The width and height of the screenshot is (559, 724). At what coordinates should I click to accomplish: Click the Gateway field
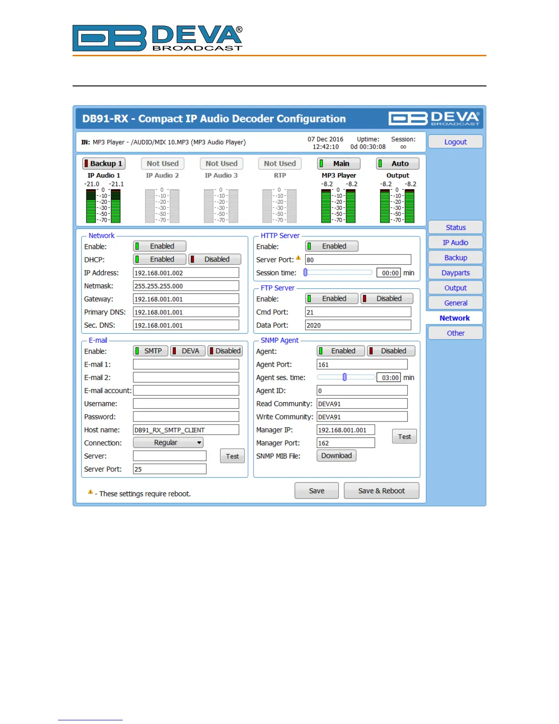point(186,299)
